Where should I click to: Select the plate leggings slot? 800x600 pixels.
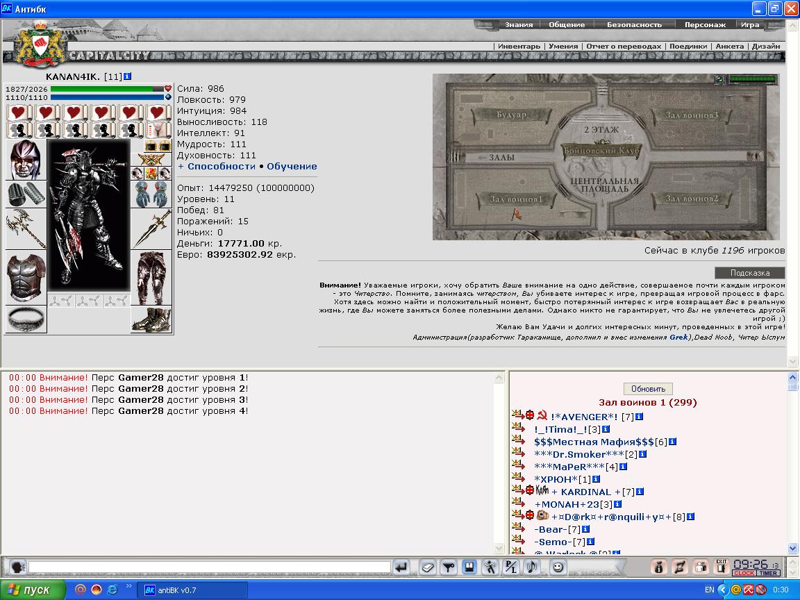click(151, 278)
